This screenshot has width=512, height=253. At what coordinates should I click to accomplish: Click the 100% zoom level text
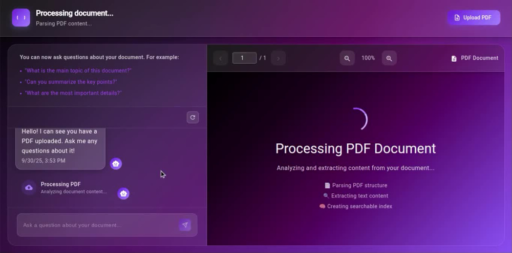click(368, 58)
